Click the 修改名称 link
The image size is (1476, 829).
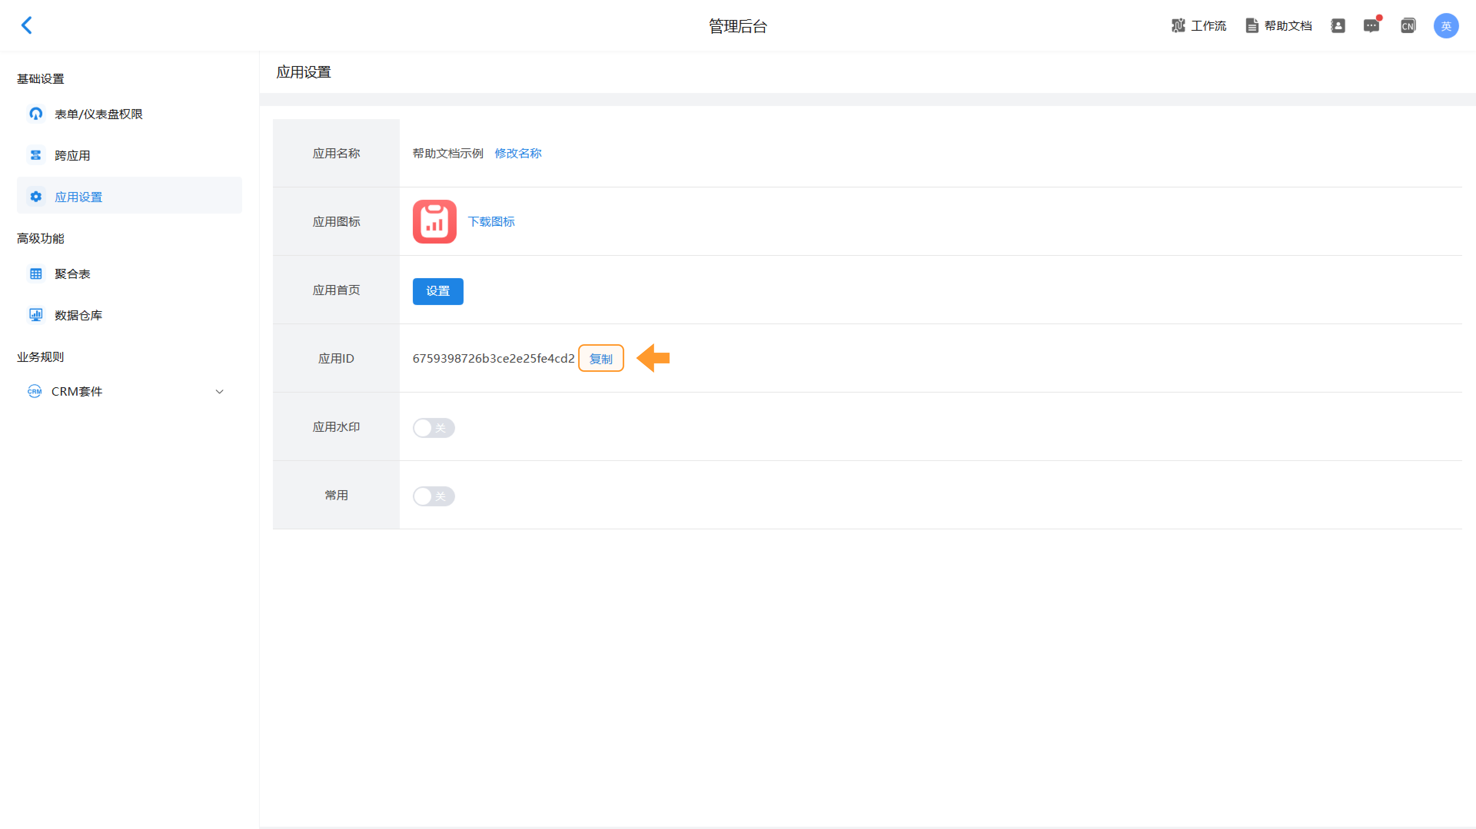(517, 153)
